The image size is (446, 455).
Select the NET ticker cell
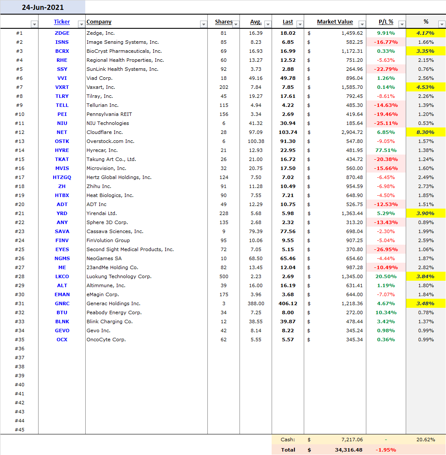pos(62,132)
